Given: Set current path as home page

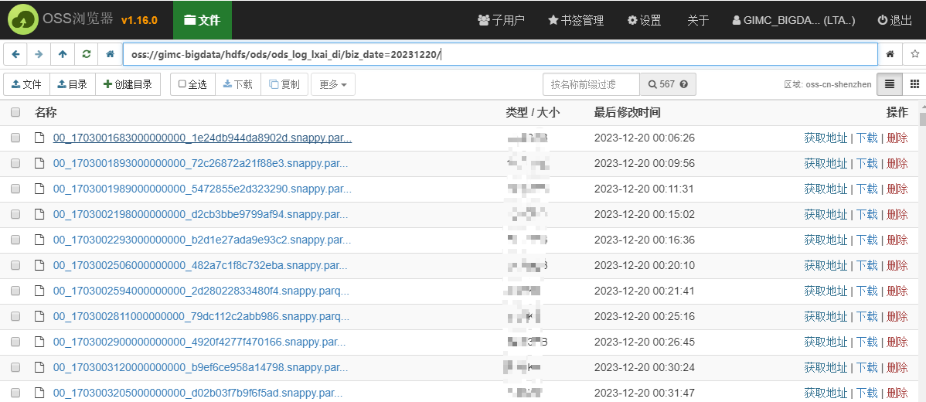Looking at the screenshot, I should click(x=890, y=54).
